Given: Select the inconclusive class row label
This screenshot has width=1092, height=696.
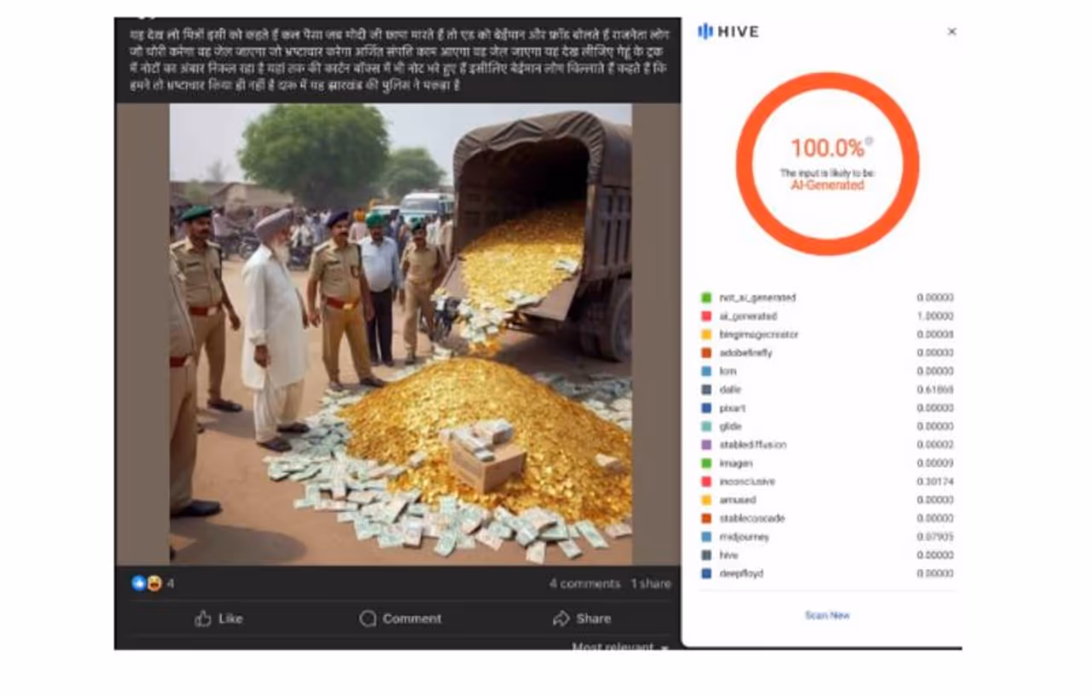Looking at the screenshot, I should coord(746,482).
